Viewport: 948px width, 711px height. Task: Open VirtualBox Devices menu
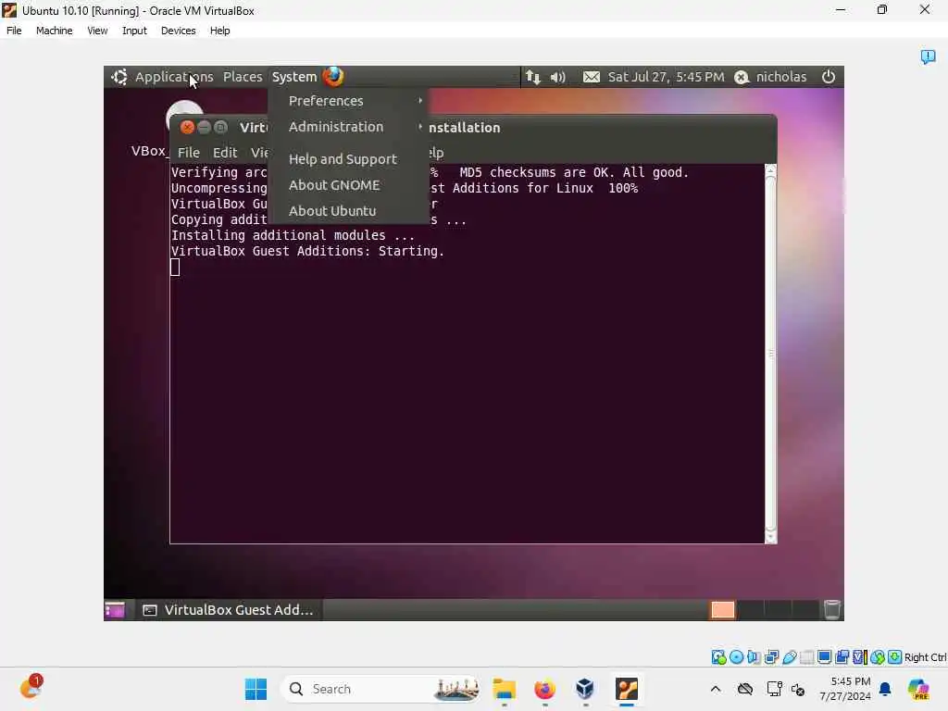point(179,31)
